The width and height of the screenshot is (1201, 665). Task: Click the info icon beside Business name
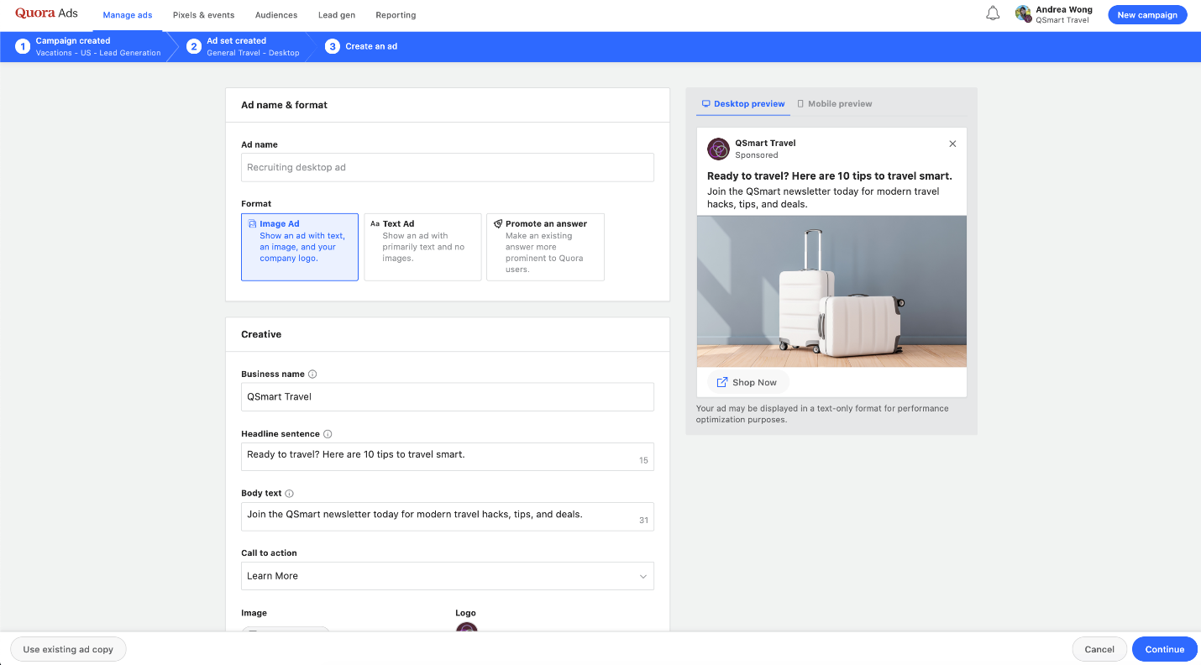pos(312,374)
